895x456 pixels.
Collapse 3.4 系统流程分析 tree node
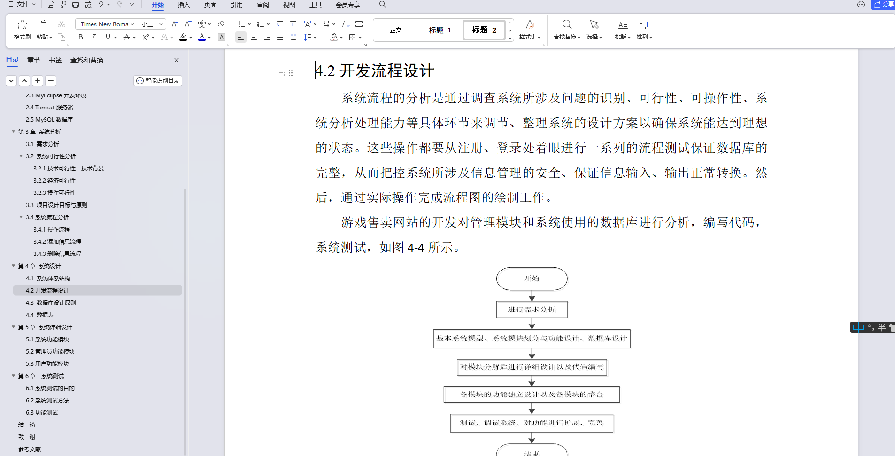tap(21, 217)
